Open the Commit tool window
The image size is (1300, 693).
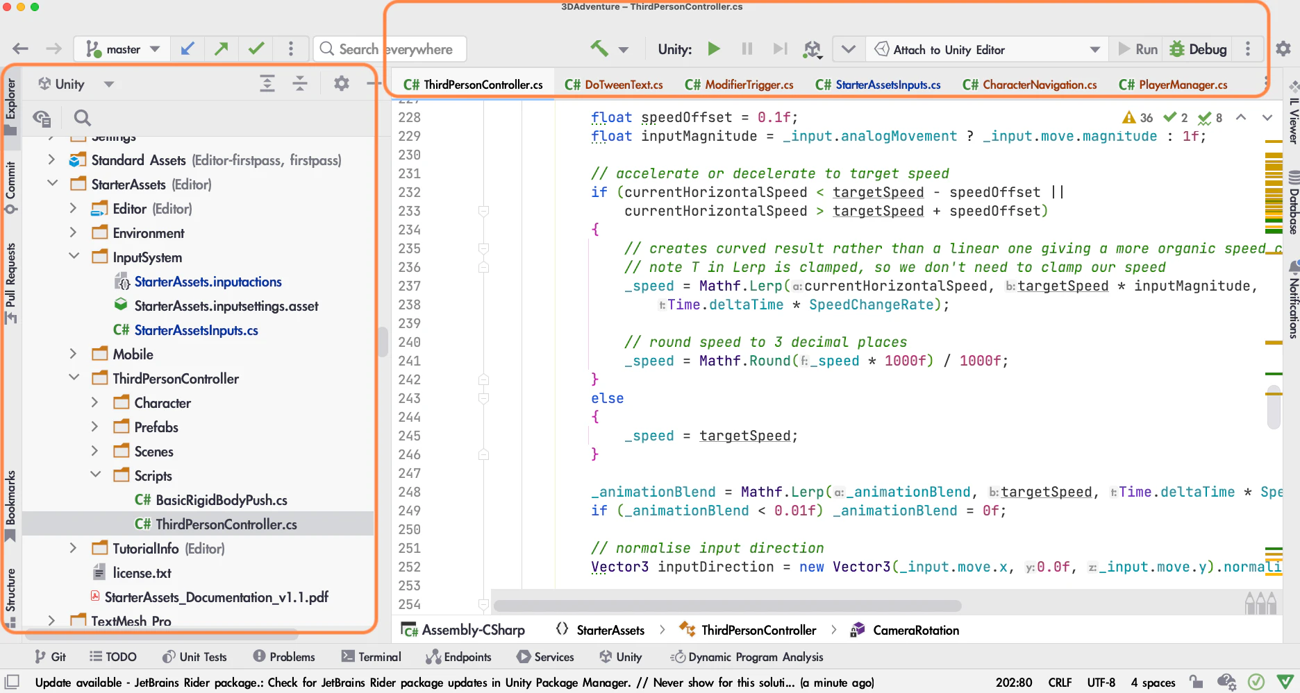coord(10,188)
